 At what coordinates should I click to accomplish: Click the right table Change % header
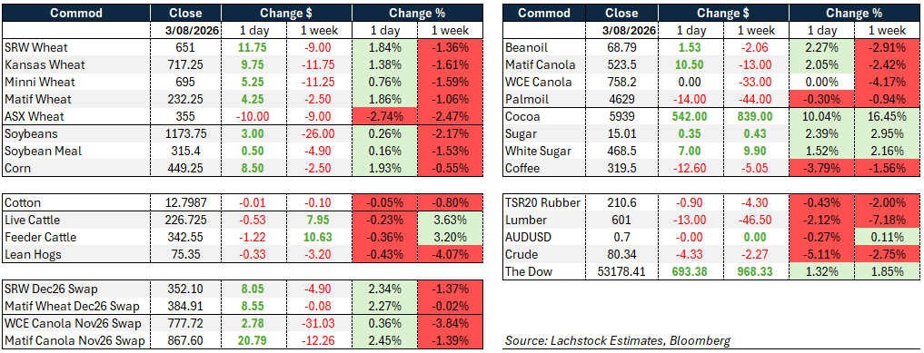tap(854, 13)
